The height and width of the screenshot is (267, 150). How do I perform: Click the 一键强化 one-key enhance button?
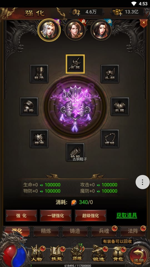click(x=56, y=216)
